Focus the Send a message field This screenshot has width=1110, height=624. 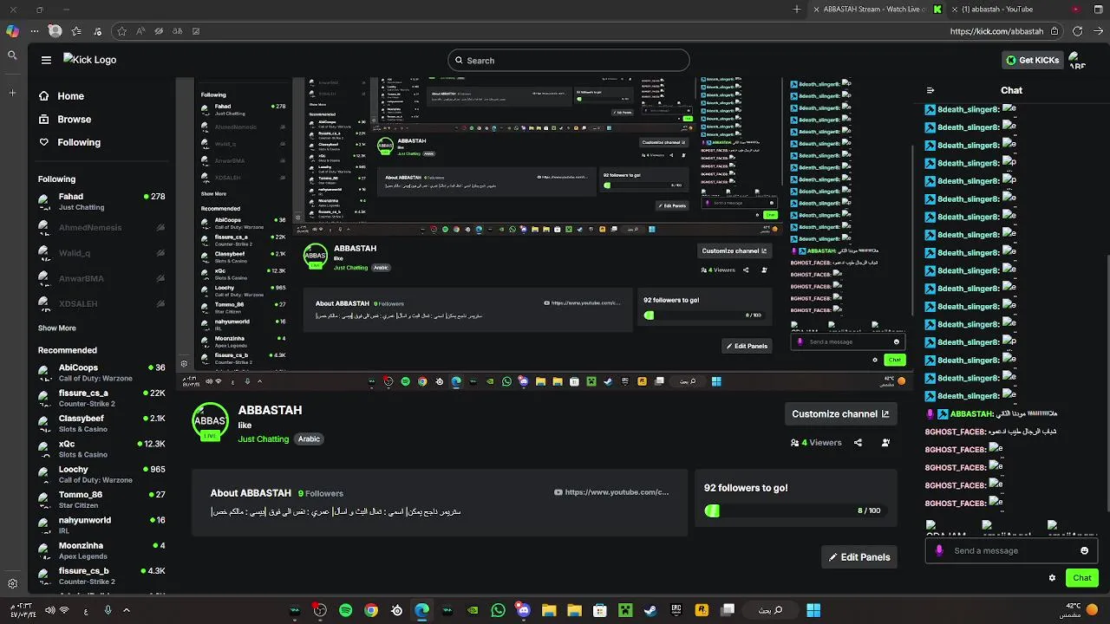pos(1010,550)
